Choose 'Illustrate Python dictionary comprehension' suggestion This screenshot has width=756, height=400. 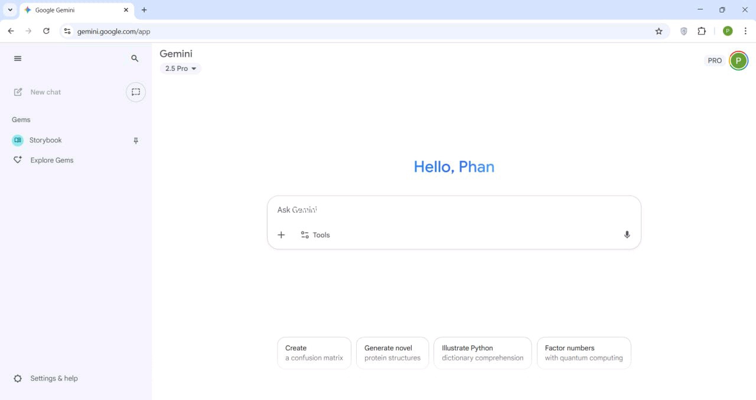click(482, 353)
